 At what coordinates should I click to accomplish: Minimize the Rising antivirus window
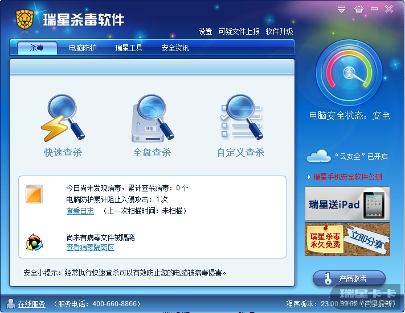374,9
